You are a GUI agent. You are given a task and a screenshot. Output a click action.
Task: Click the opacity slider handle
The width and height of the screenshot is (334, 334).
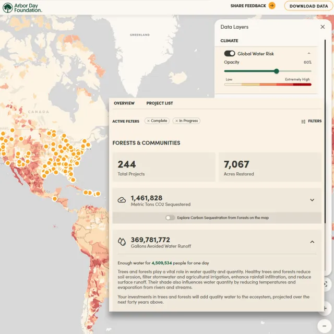click(x=277, y=71)
